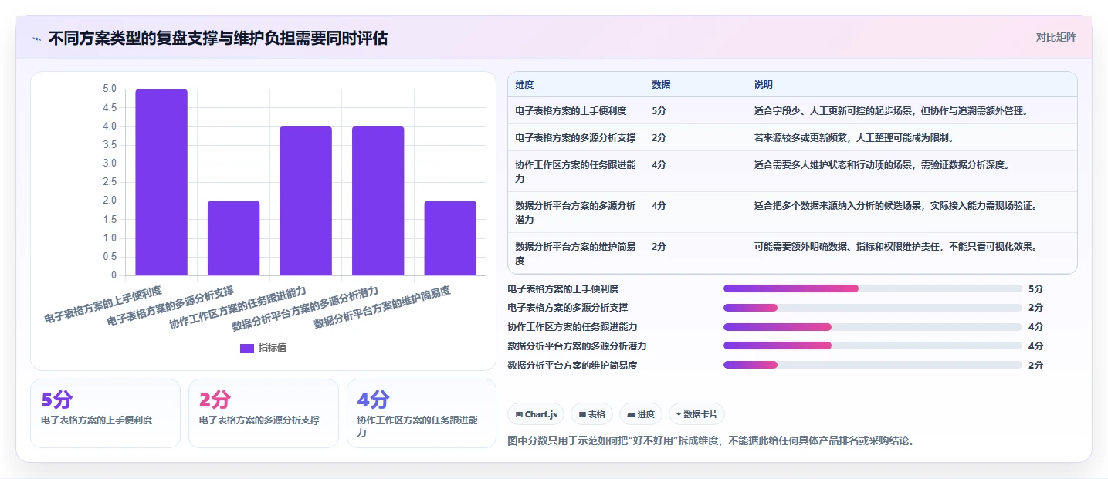Click the 对比矩阵 label in the header

click(1055, 37)
